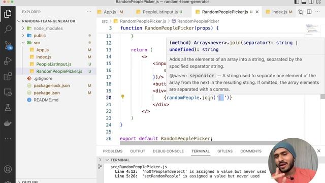The width and height of the screenshot is (325, 183).
Task: Click the RandomPeoplePicker symbol breadcrumb
Action: click(x=198, y=21)
